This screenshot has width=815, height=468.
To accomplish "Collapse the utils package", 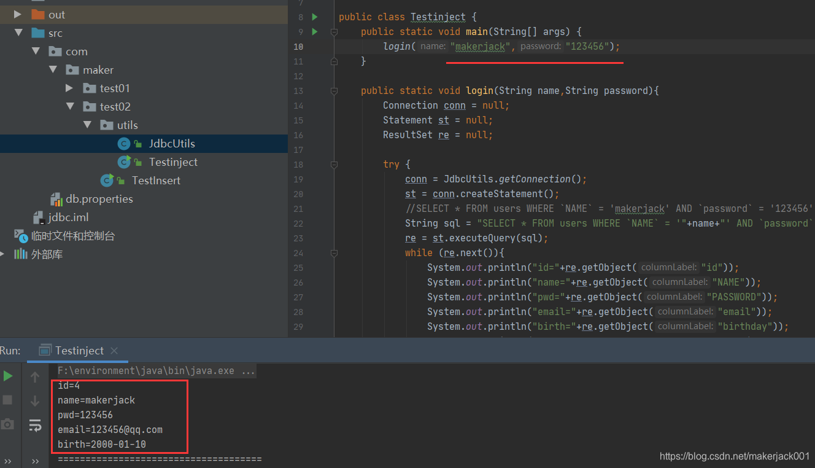I will (x=87, y=125).
